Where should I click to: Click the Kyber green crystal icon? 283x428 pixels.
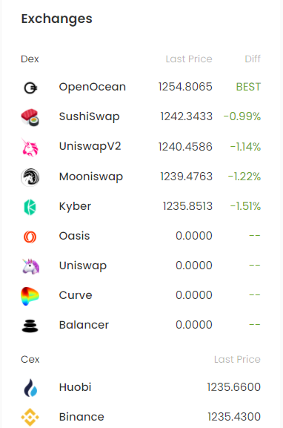tap(30, 207)
